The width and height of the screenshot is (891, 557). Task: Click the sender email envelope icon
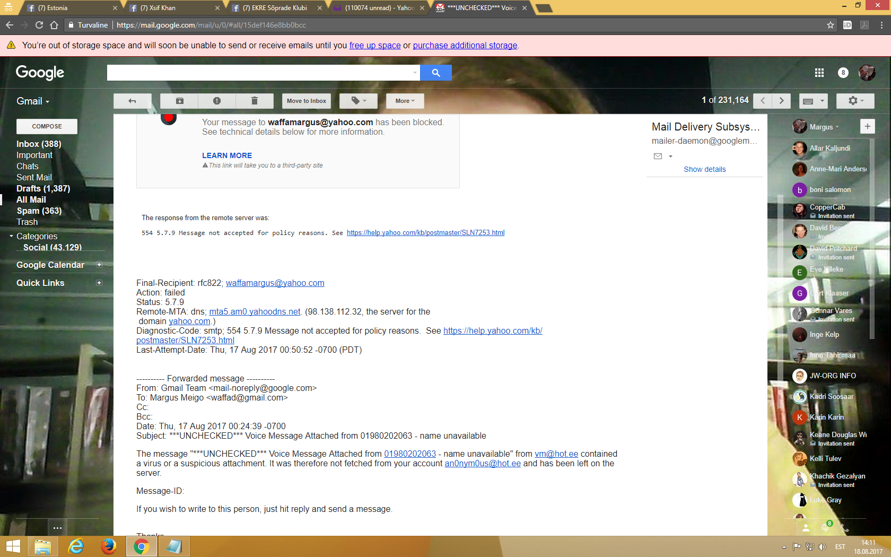tap(658, 156)
